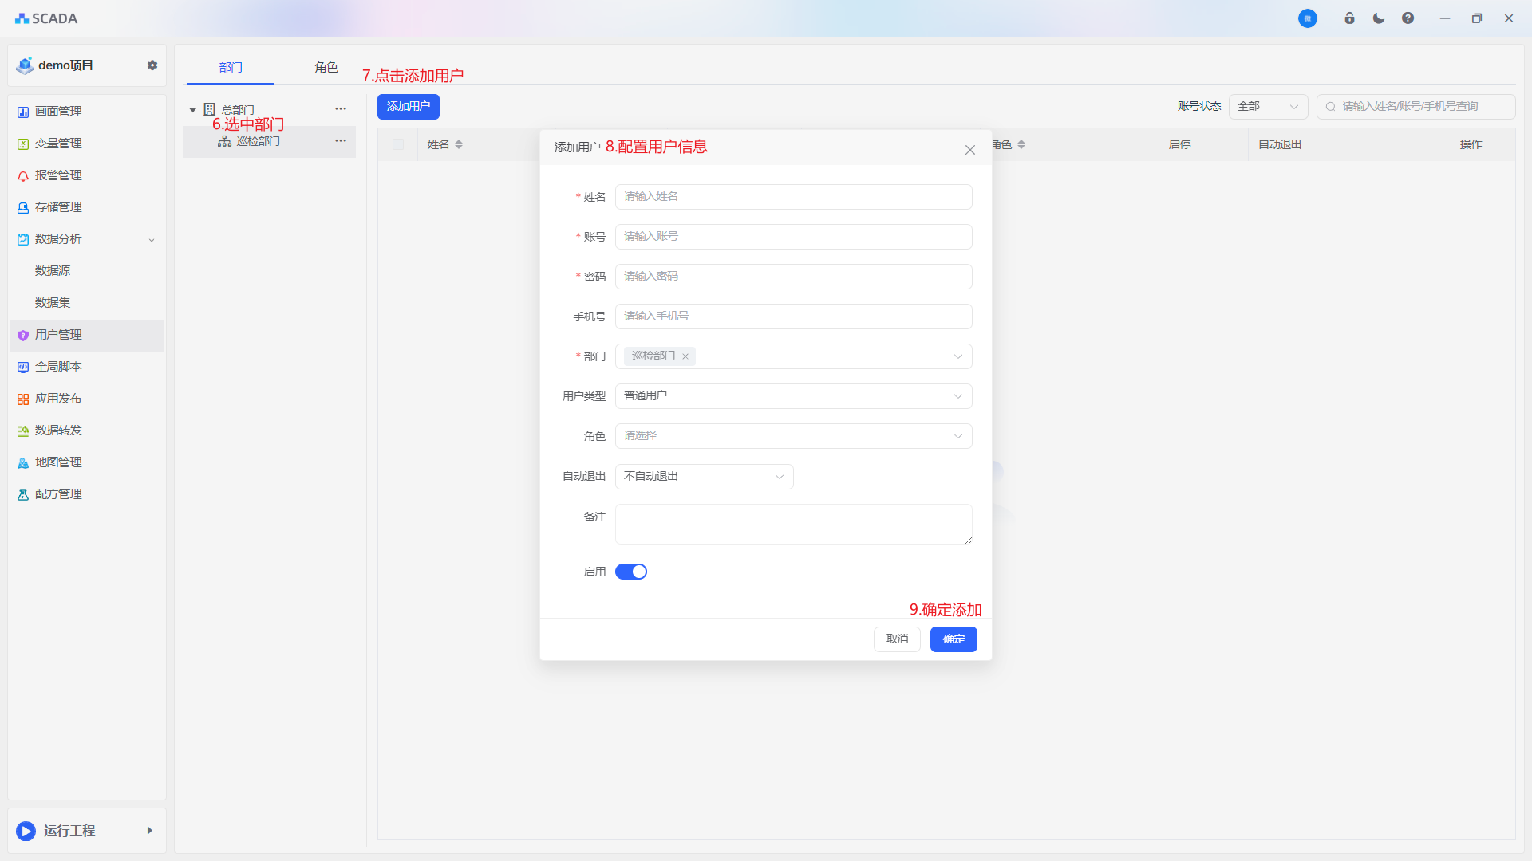Click the 运行工程 play icon
The image size is (1532, 861).
point(26,831)
